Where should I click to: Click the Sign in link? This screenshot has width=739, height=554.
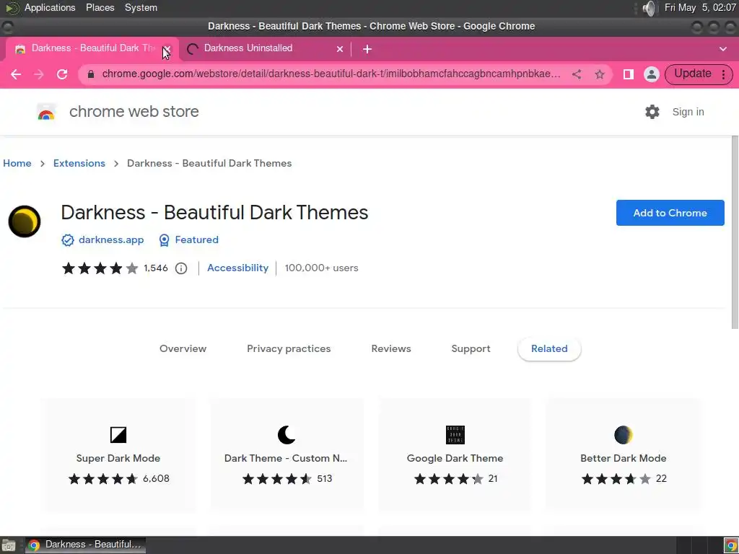(x=688, y=112)
